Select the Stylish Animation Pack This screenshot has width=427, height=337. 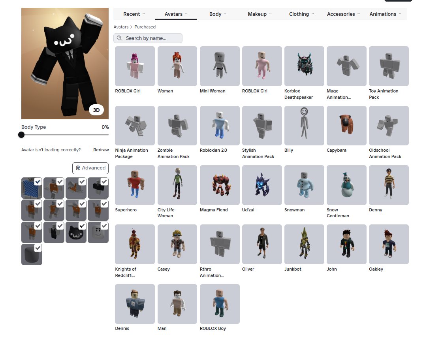(262, 126)
